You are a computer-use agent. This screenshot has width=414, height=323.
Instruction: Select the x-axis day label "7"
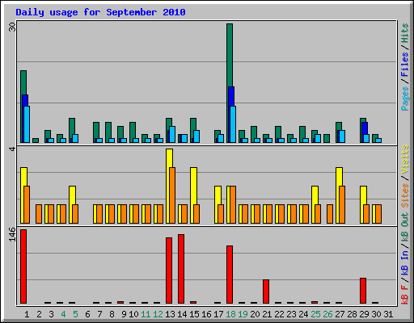point(99,314)
